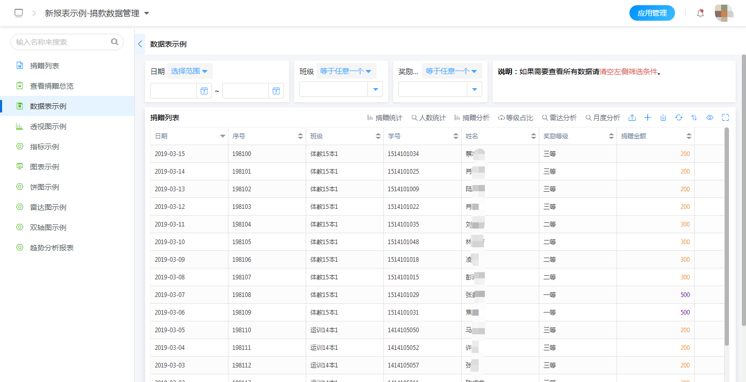The image size is (746, 382).
Task: Open 人数统计 query
Action: [x=428, y=118]
